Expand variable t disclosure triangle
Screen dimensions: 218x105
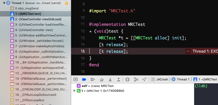click(x=75, y=91)
